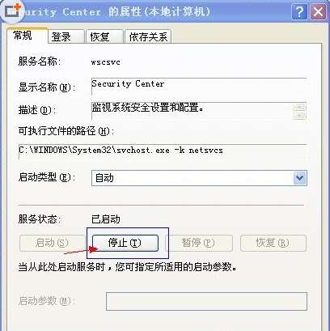Click the 停止(T) button
Image resolution: width=330 pixels, height=331 pixels.
(x=125, y=243)
